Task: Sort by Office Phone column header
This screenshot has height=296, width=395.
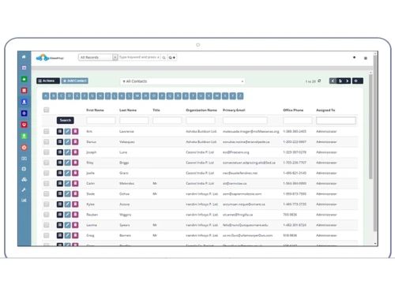Action: [293, 110]
